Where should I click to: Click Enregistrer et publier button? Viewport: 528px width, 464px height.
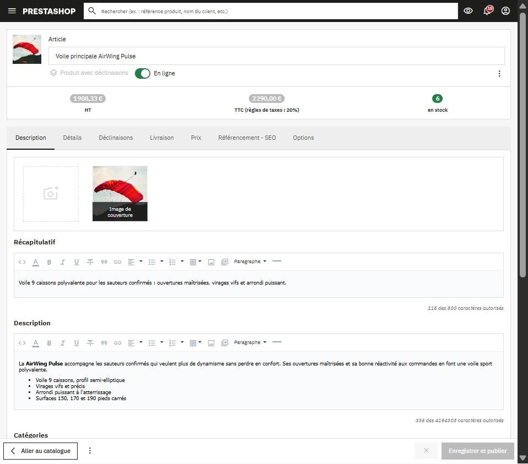(x=477, y=451)
